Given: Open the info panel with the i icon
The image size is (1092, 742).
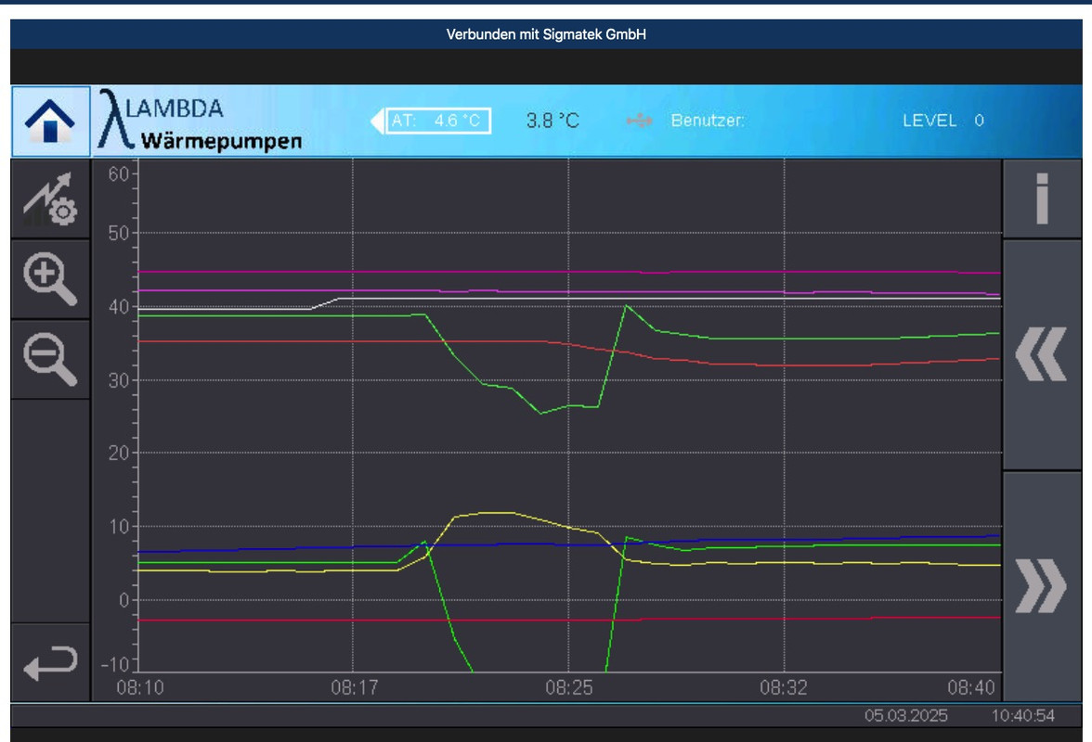Looking at the screenshot, I should click(x=1042, y=198).
